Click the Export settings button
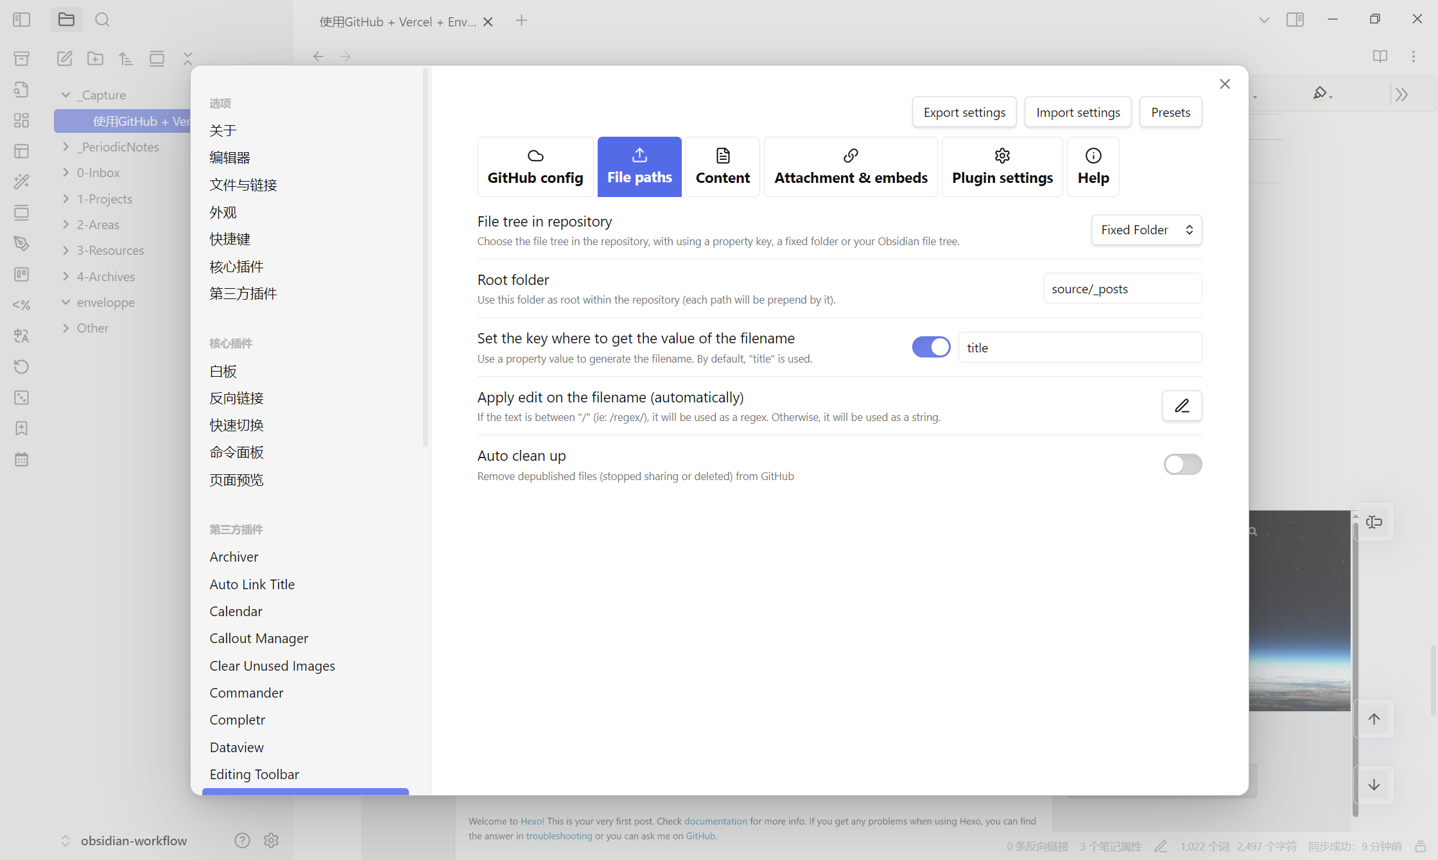The width and height of the screenshot is (1438, 860). (x=964, y=112)
